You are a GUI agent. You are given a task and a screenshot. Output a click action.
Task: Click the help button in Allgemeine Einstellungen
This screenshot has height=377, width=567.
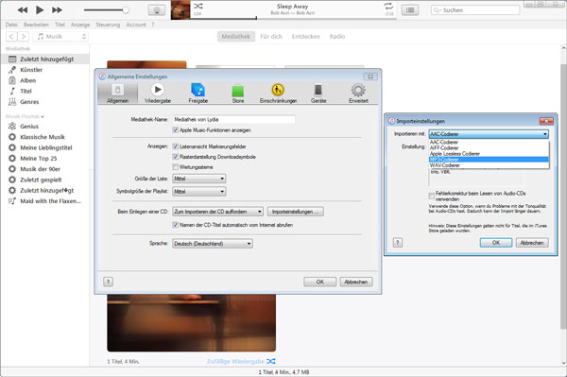pos(108,282)
